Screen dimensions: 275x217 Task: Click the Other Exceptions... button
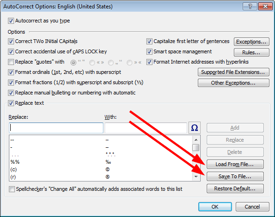coord(233,83)
